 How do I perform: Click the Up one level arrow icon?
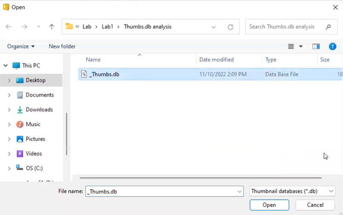point(52,27)
